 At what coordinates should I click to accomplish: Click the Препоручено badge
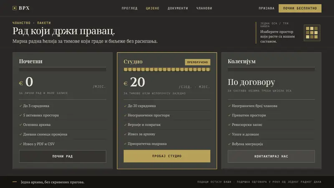197,62
